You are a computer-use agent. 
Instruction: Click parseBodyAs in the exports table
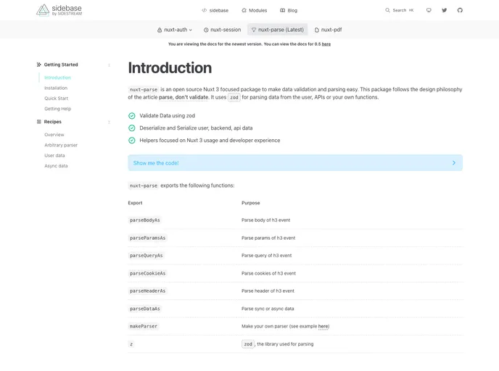144,220
